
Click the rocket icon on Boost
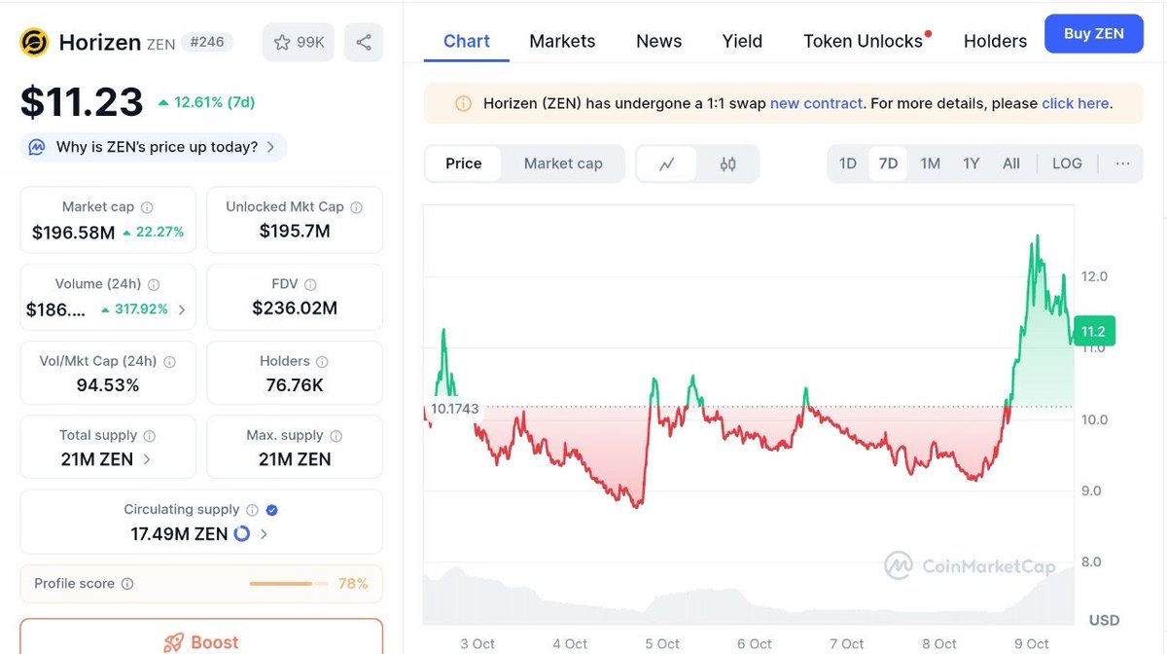click(x=174, y=642)
